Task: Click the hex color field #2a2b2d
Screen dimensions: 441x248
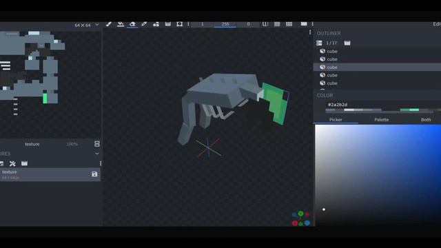Action: [338, 105]
